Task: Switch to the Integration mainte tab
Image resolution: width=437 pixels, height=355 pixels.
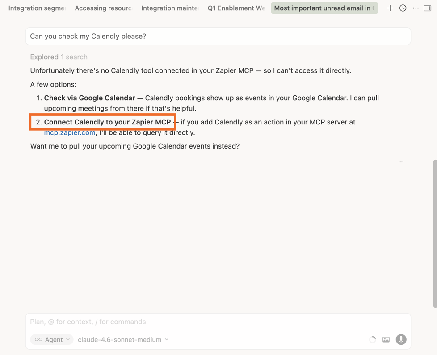Action: tap(169, 8)
